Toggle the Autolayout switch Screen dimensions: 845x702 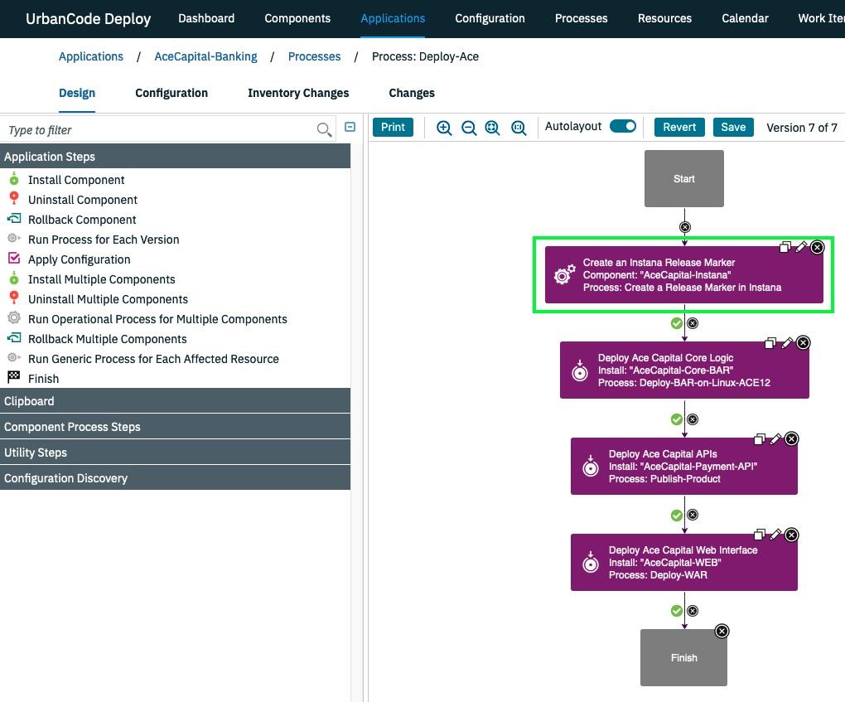pyautogui.click(x=623, y=126)
